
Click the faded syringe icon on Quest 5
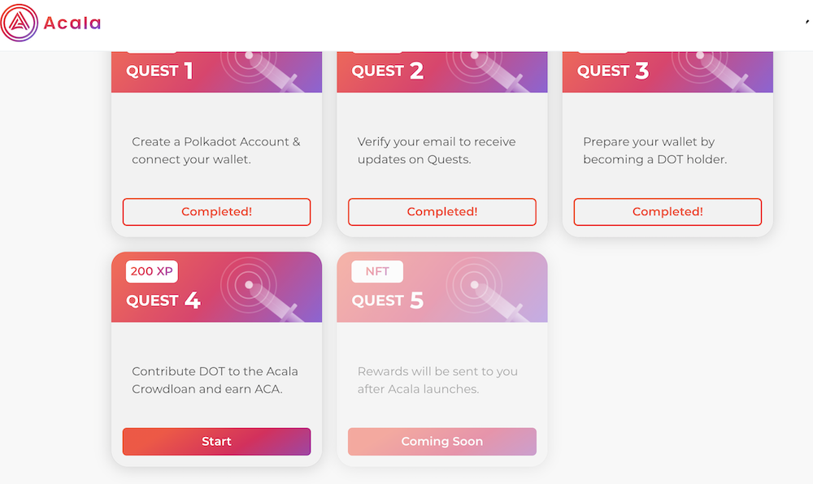tap(486, 289)
